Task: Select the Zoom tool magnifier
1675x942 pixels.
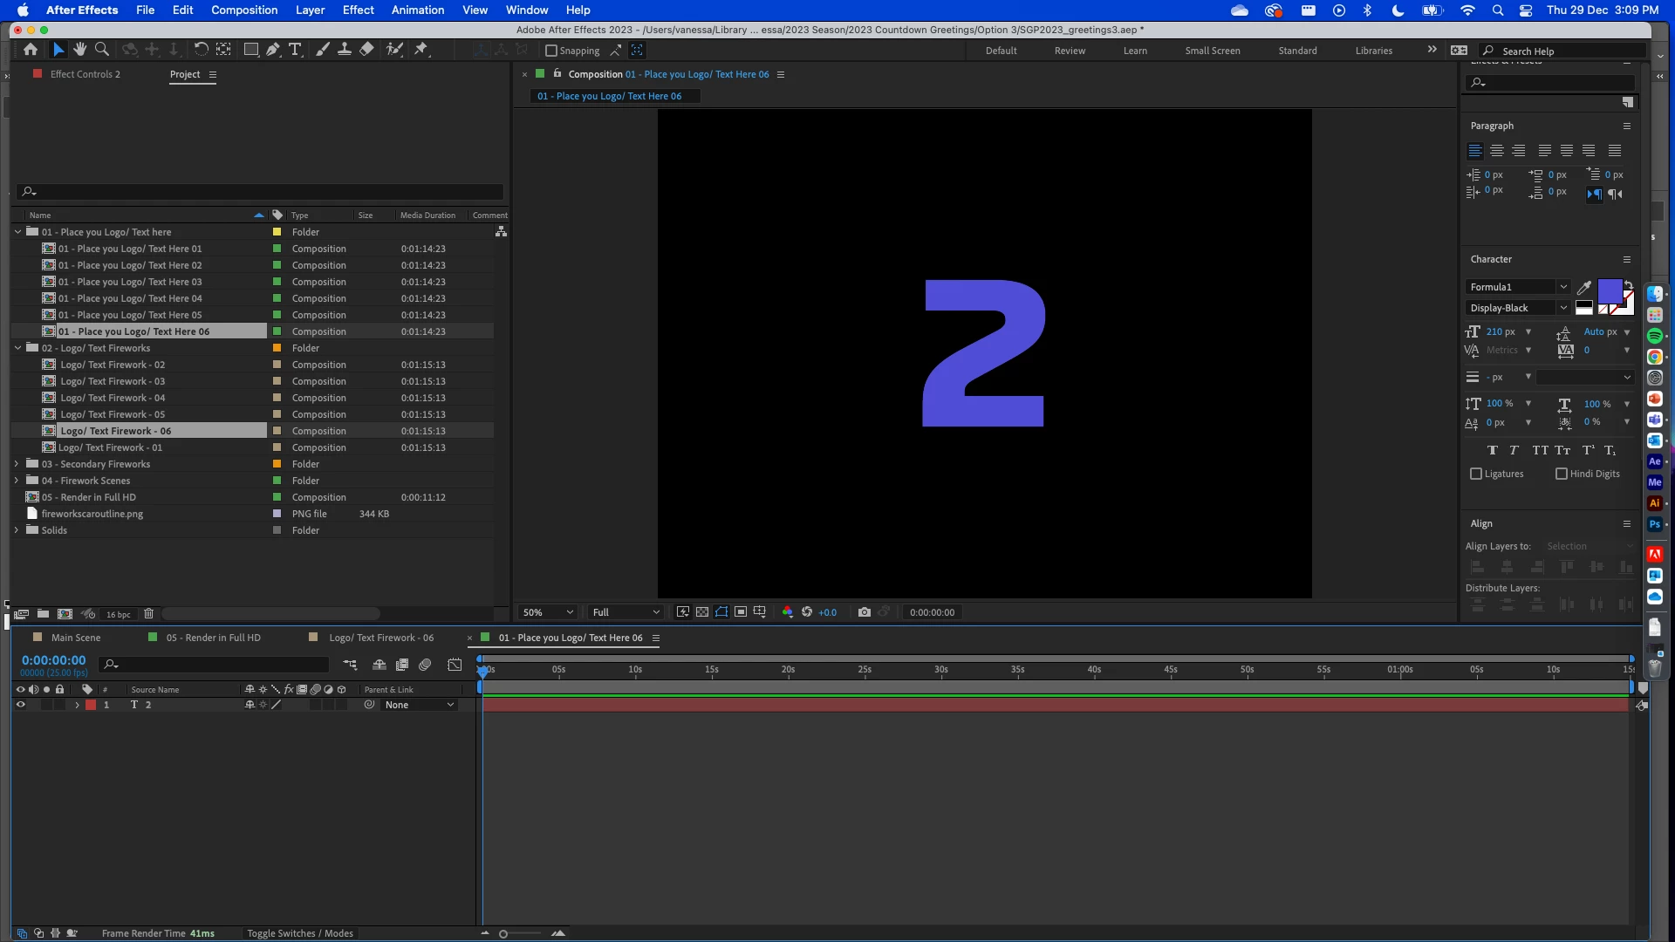Action: [x=102, y=50]
